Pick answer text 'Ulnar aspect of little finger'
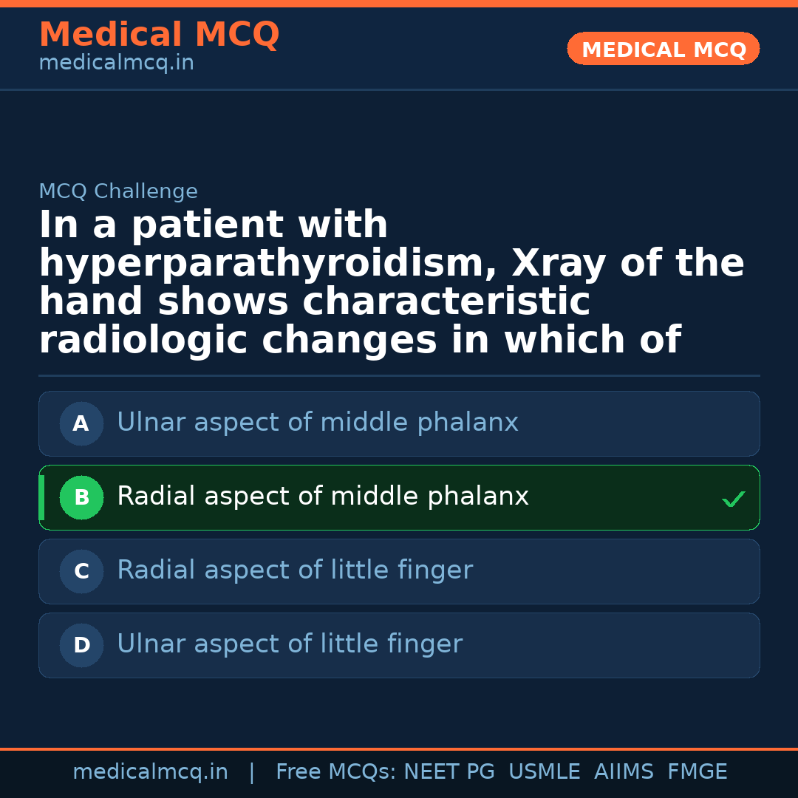The image size is (798, 798). (290, 644)
